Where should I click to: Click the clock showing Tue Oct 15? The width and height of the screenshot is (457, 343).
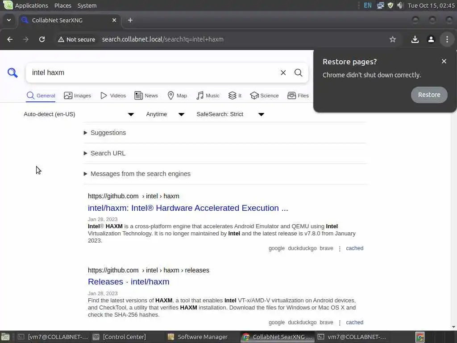(x=431, y=5)
